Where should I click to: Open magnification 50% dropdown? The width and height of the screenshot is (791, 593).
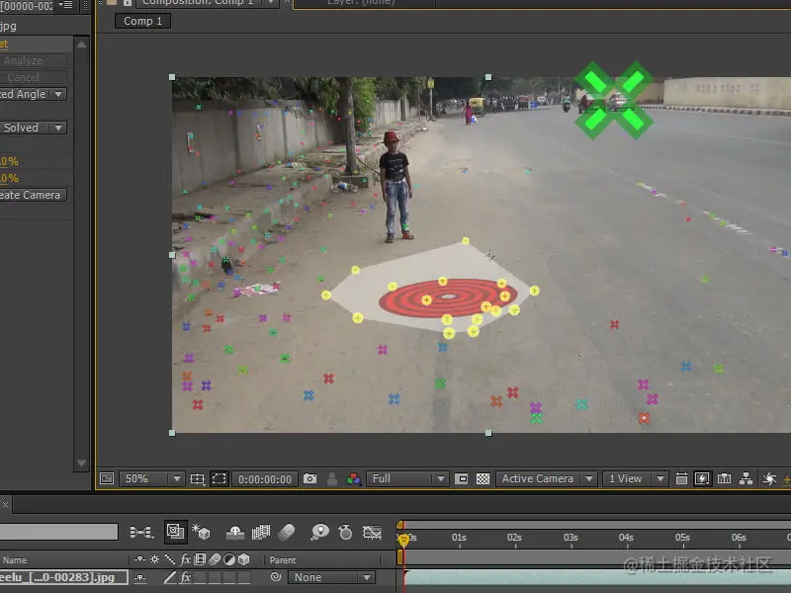pos(152,478)
